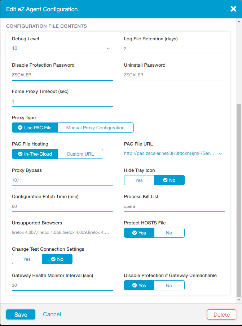242x326 pixels.
Task: Set Hide Tray Icon to Yes
Action: pos(139,180)
